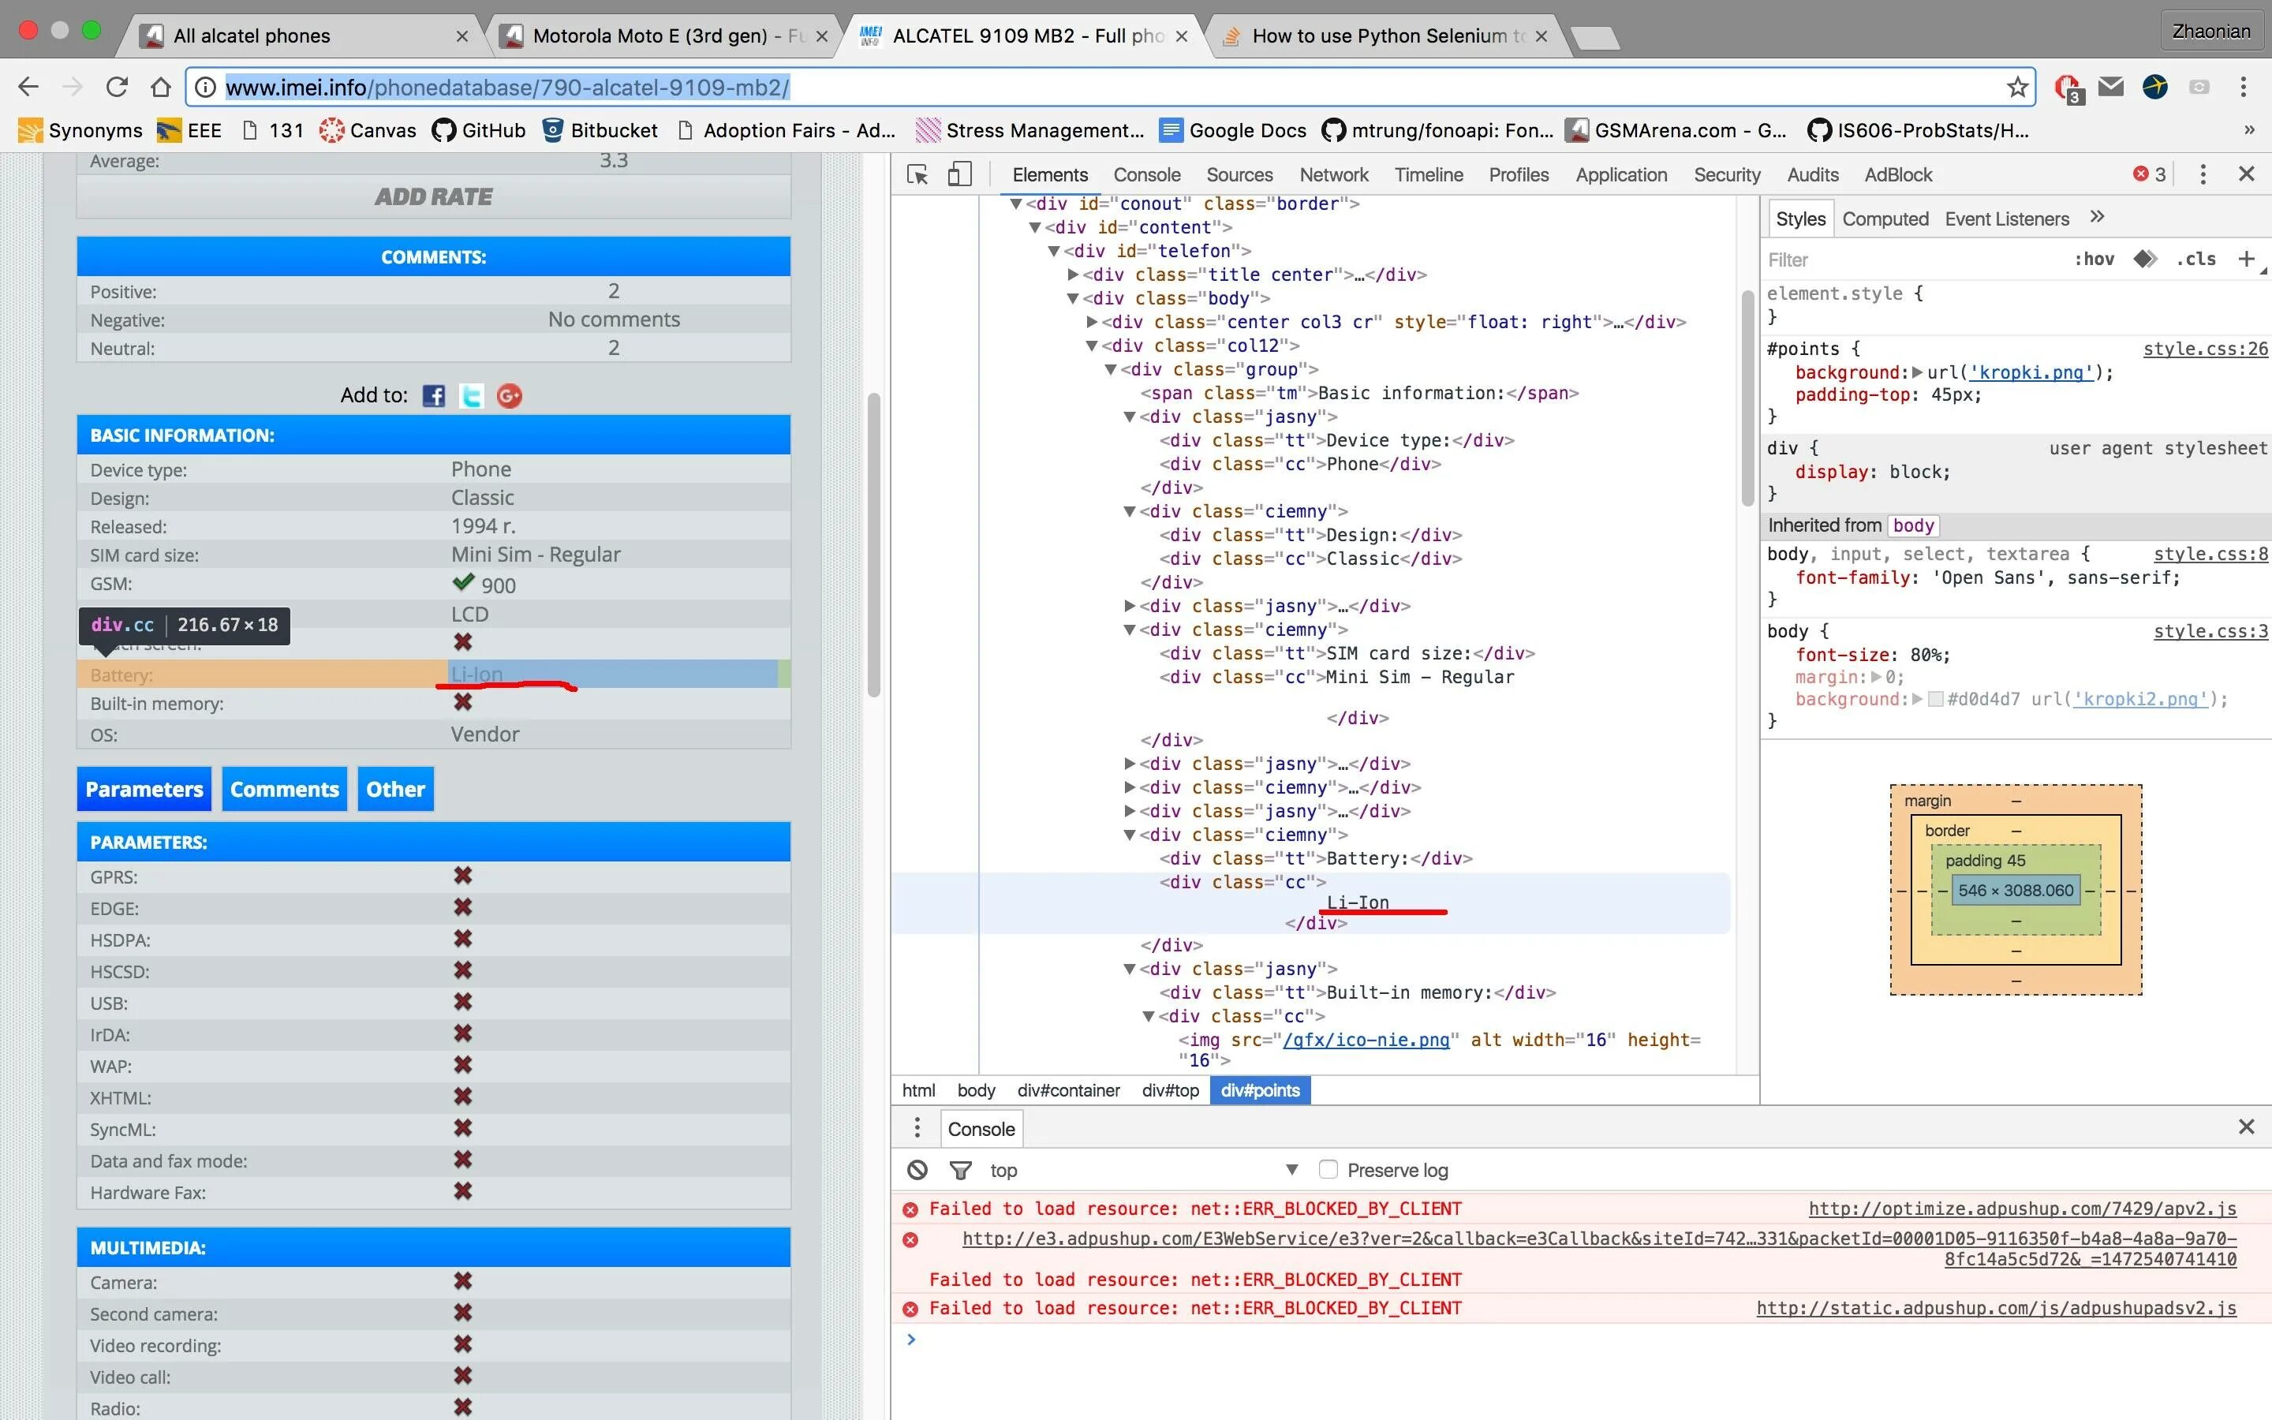Click Other button on page
2272x1420 pixels.
pyautogui.click(x=395, y=789)
